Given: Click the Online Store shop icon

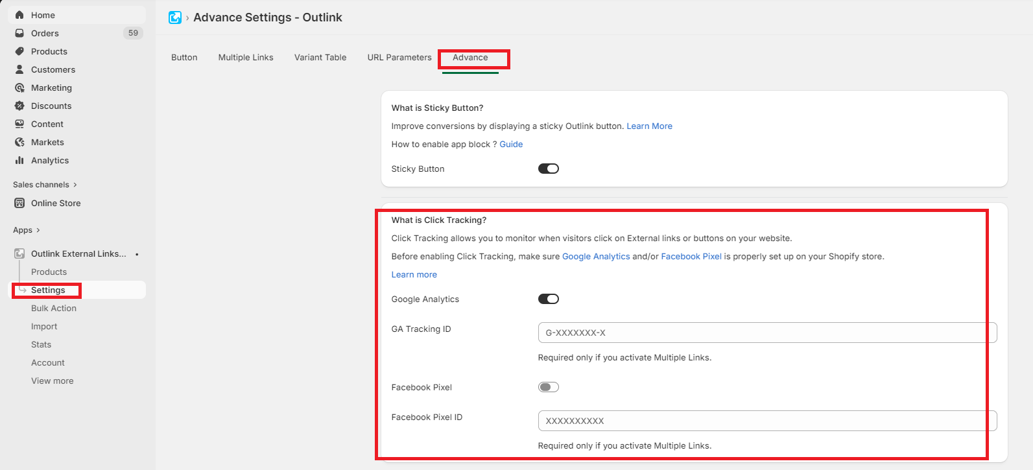Looking at the screenshot, I should pos(19,203).
